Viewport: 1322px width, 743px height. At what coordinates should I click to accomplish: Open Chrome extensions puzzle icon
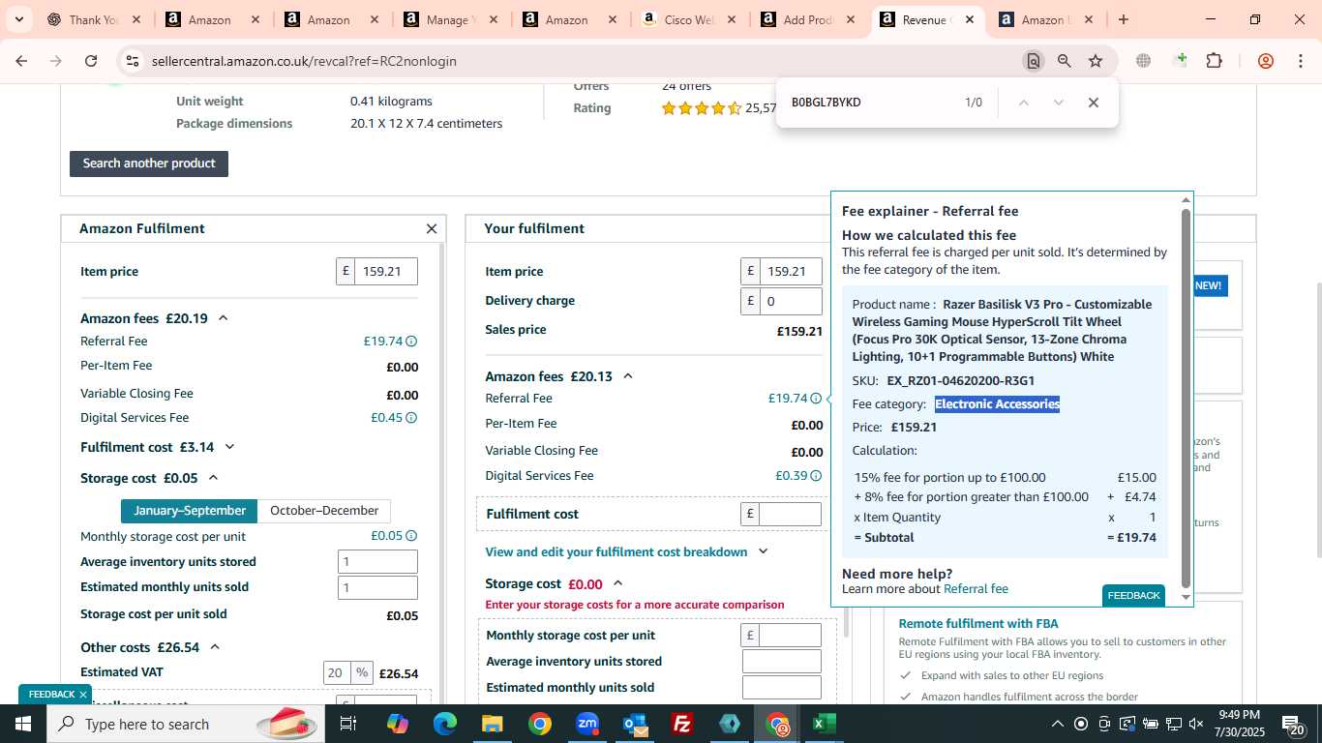[1214, 61]
